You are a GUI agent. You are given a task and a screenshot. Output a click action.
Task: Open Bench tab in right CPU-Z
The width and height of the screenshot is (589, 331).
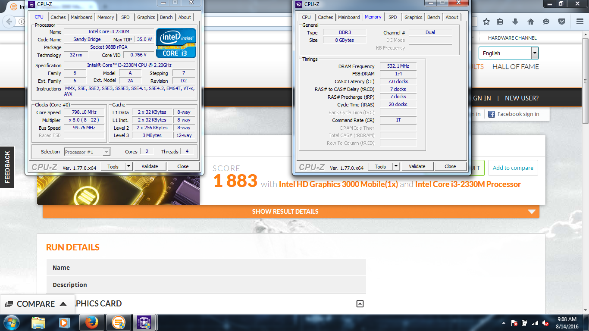(x=434, y=17)
